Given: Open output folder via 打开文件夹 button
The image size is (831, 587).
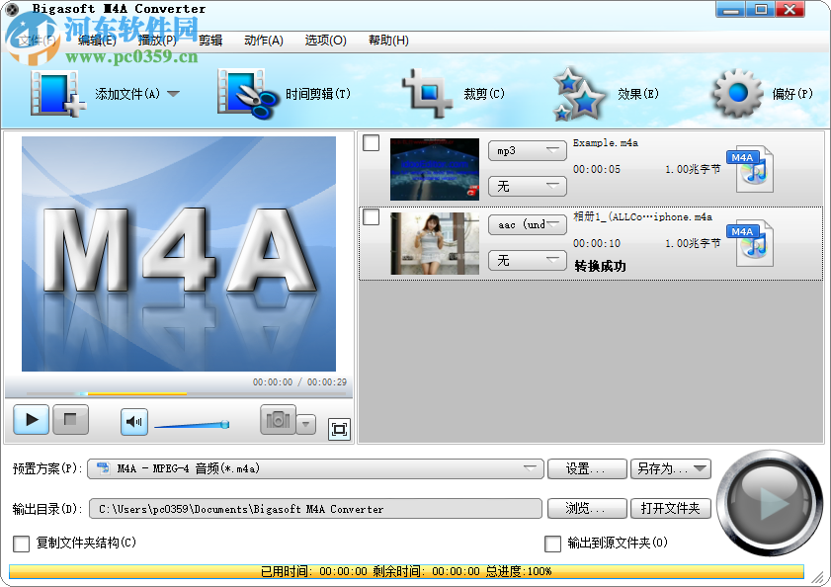Looking at the screenshot, I should 670,508.
